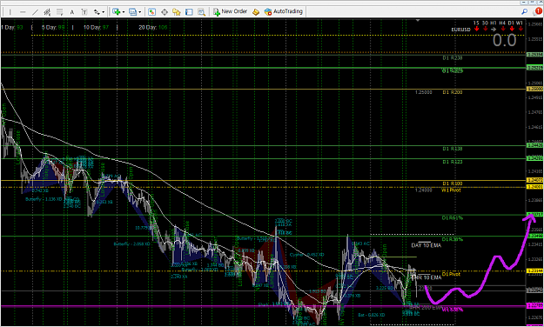This screenshot has height=327, width=544.
Task: Click the H1 sideways trend arrow
Action: point(494,29)
